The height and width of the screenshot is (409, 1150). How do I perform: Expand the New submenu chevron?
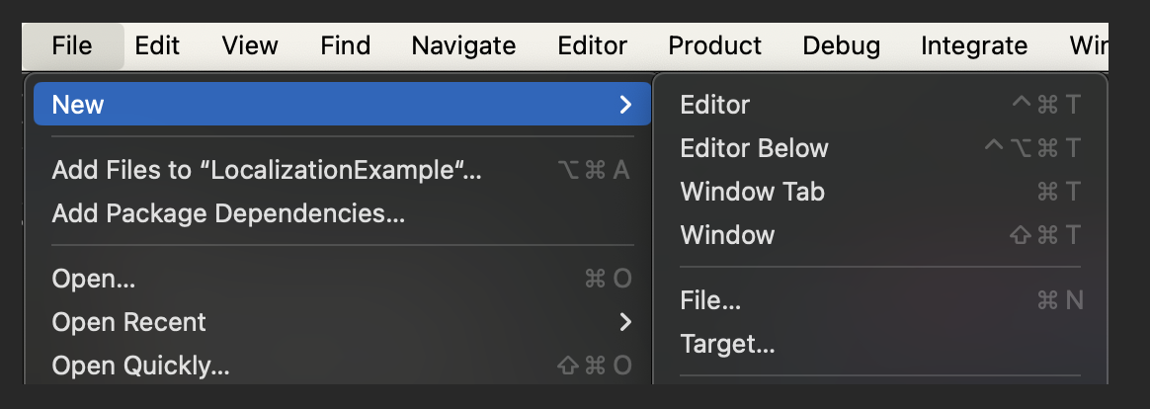pyautogui.click(x=624, y=105)
